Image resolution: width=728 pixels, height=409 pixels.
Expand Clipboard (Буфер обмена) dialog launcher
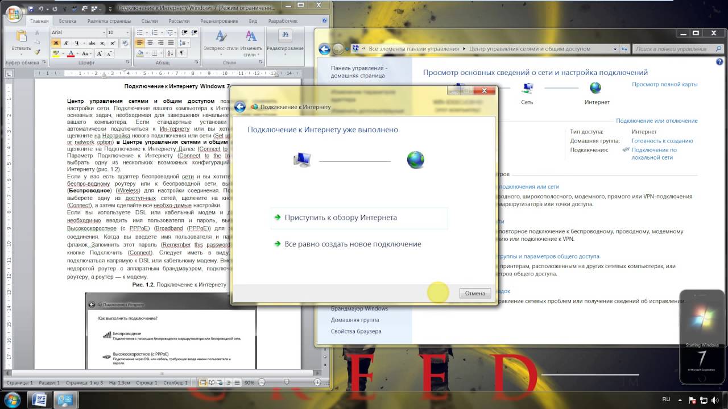pos(44,62)
